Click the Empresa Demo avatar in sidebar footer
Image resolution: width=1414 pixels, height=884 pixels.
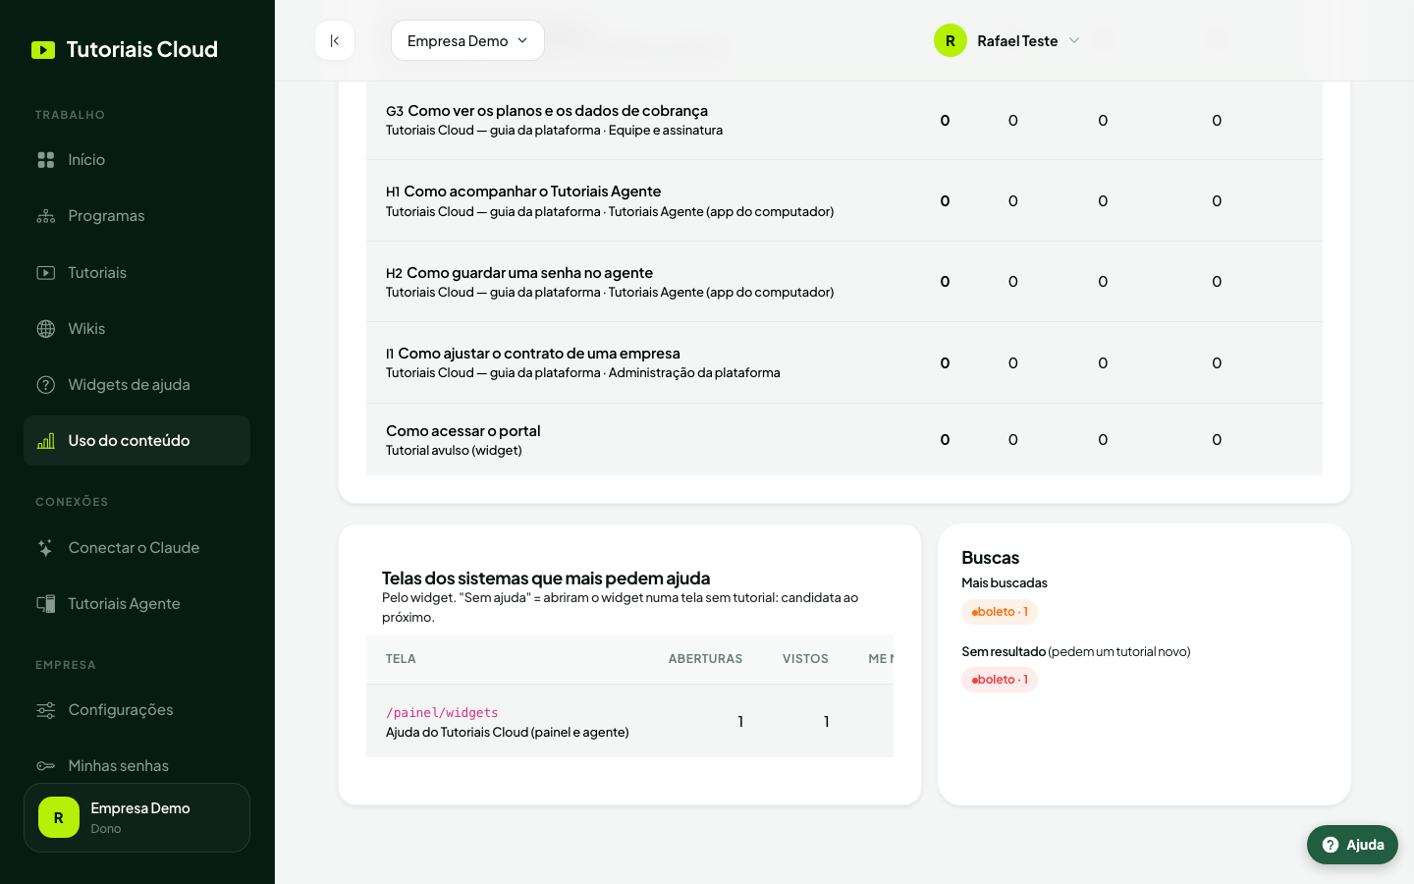tap(59, 817)
